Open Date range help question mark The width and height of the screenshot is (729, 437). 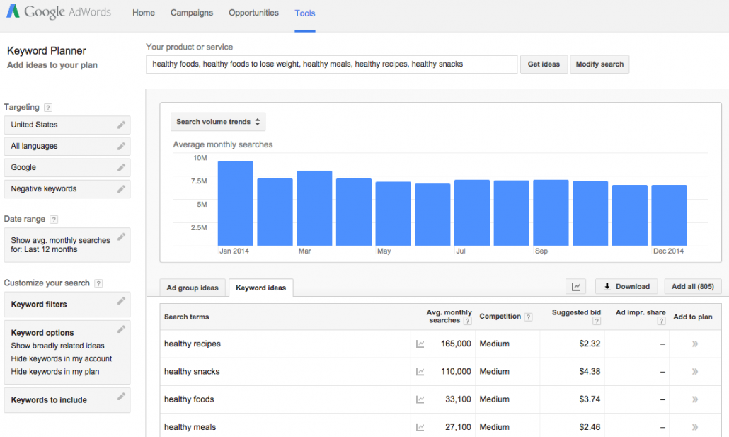(x=54, y=219)
